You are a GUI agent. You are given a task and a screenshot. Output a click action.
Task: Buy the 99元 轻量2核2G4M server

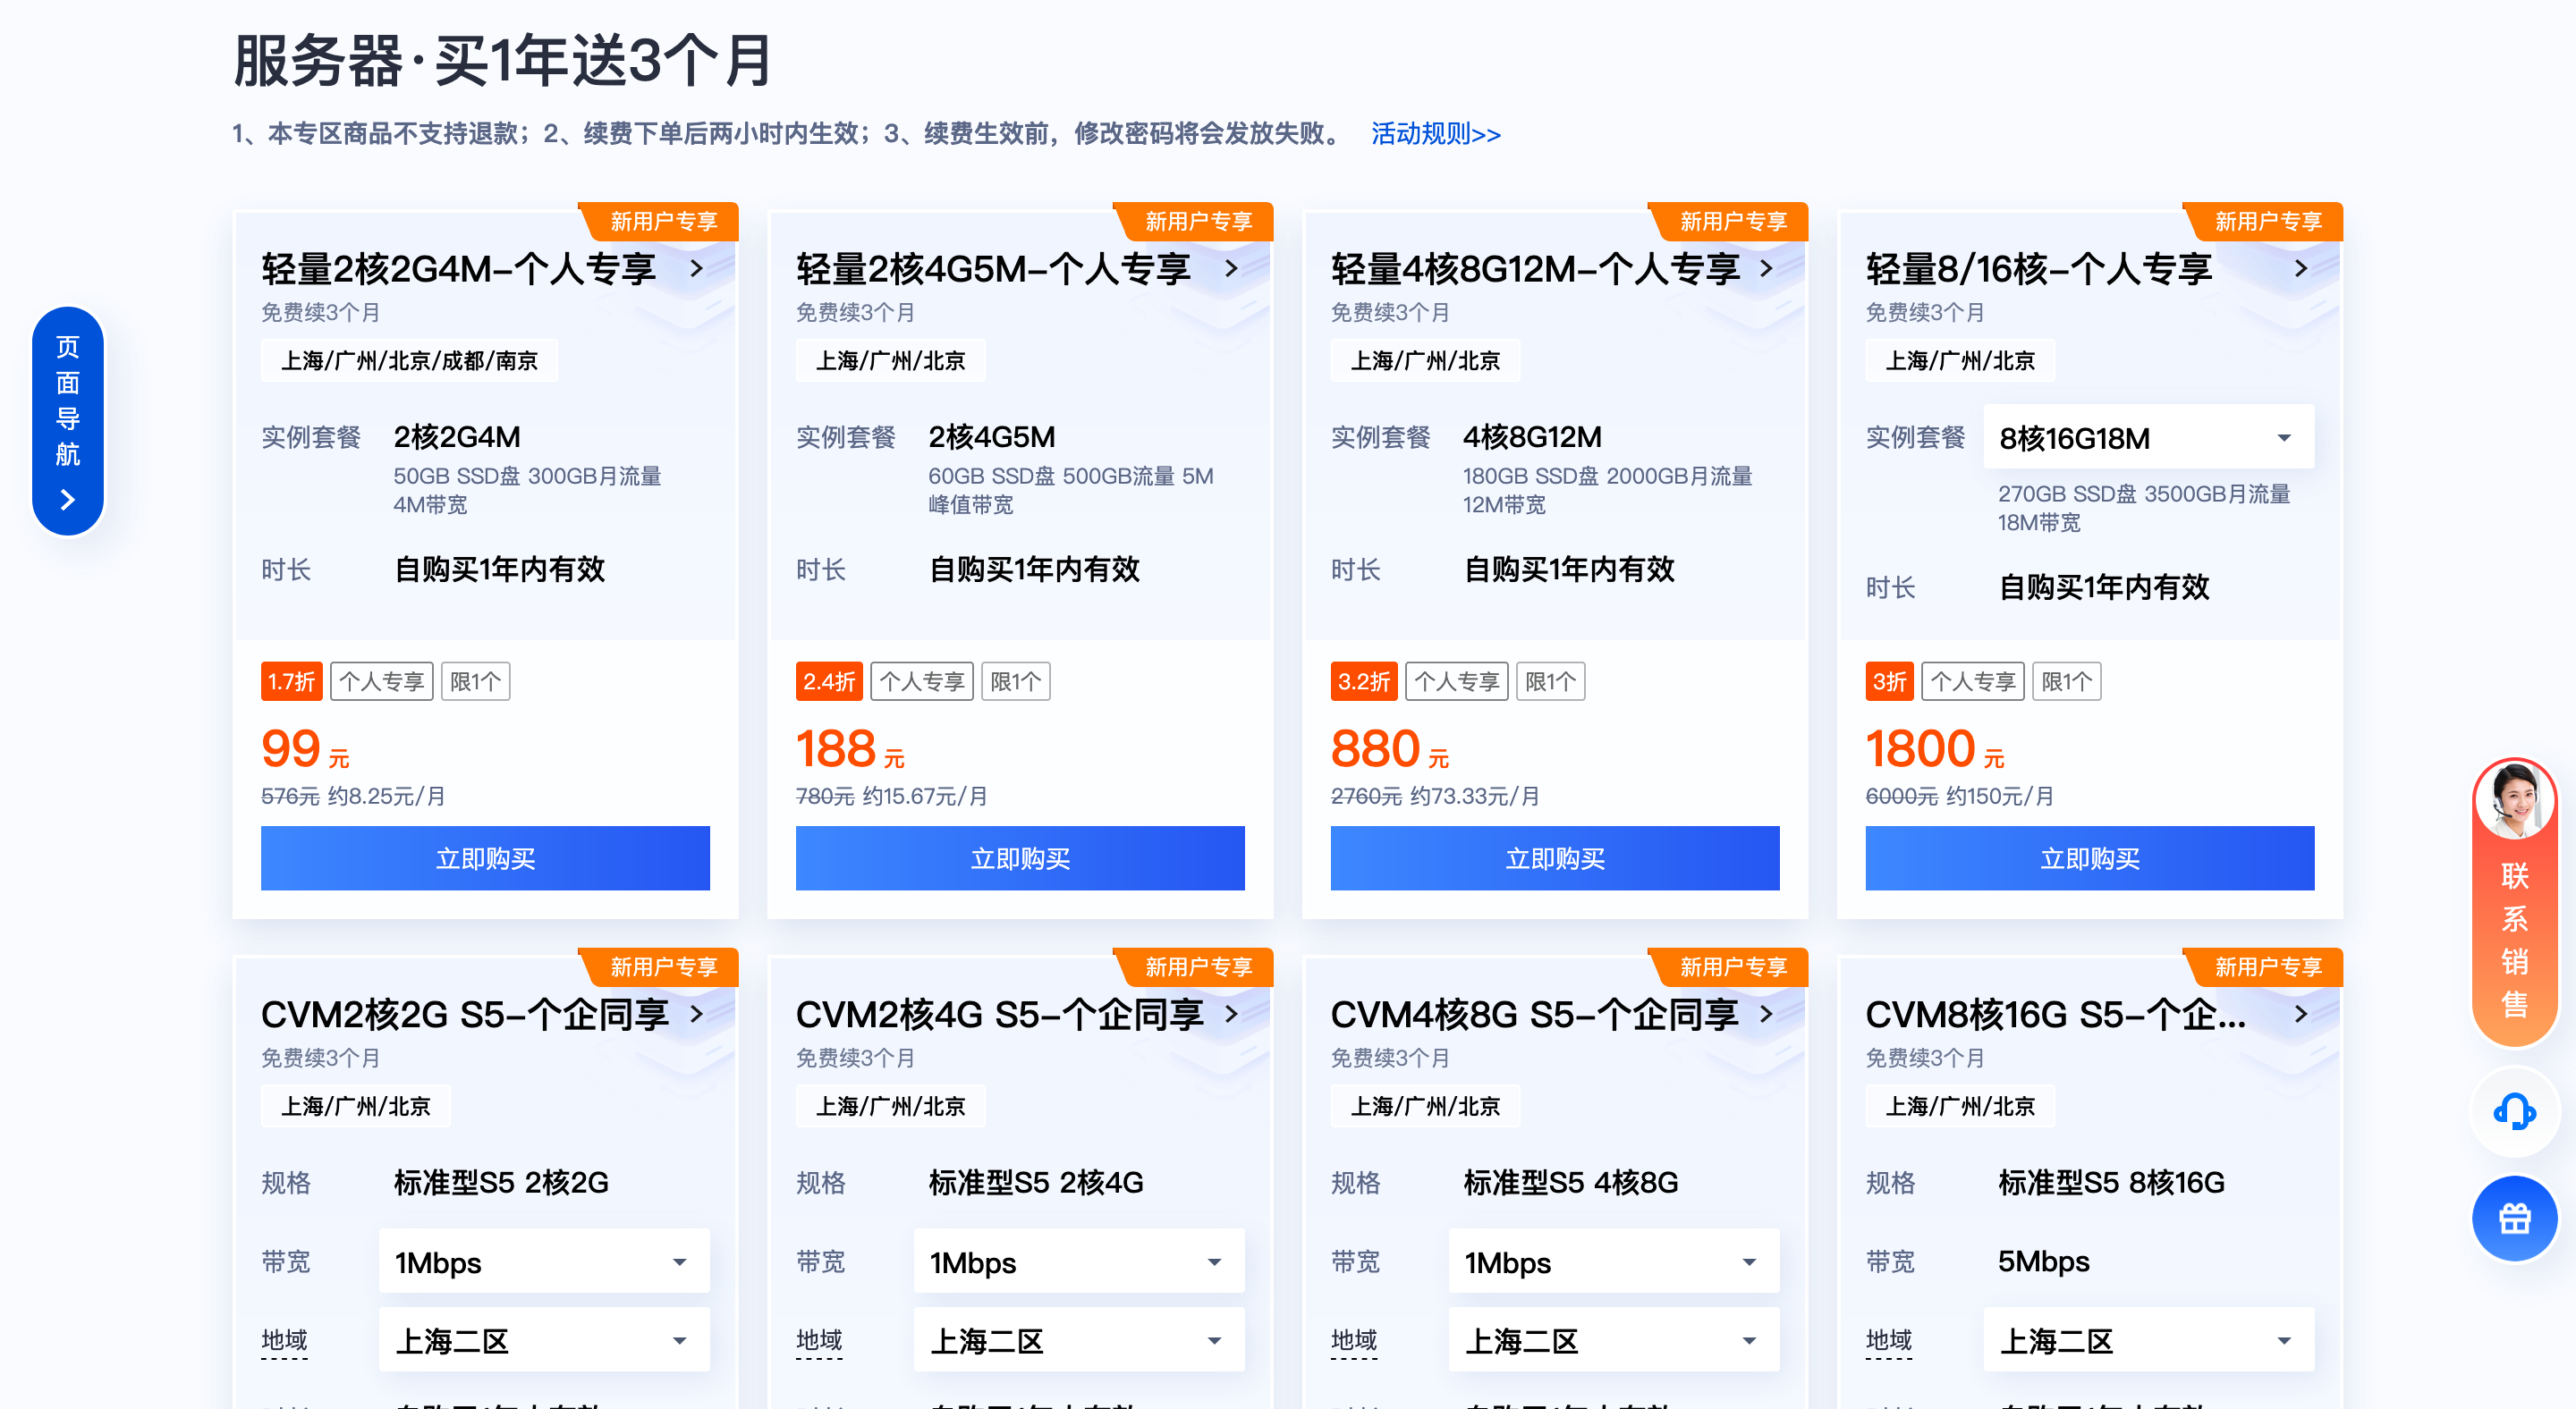coord(485,858)
